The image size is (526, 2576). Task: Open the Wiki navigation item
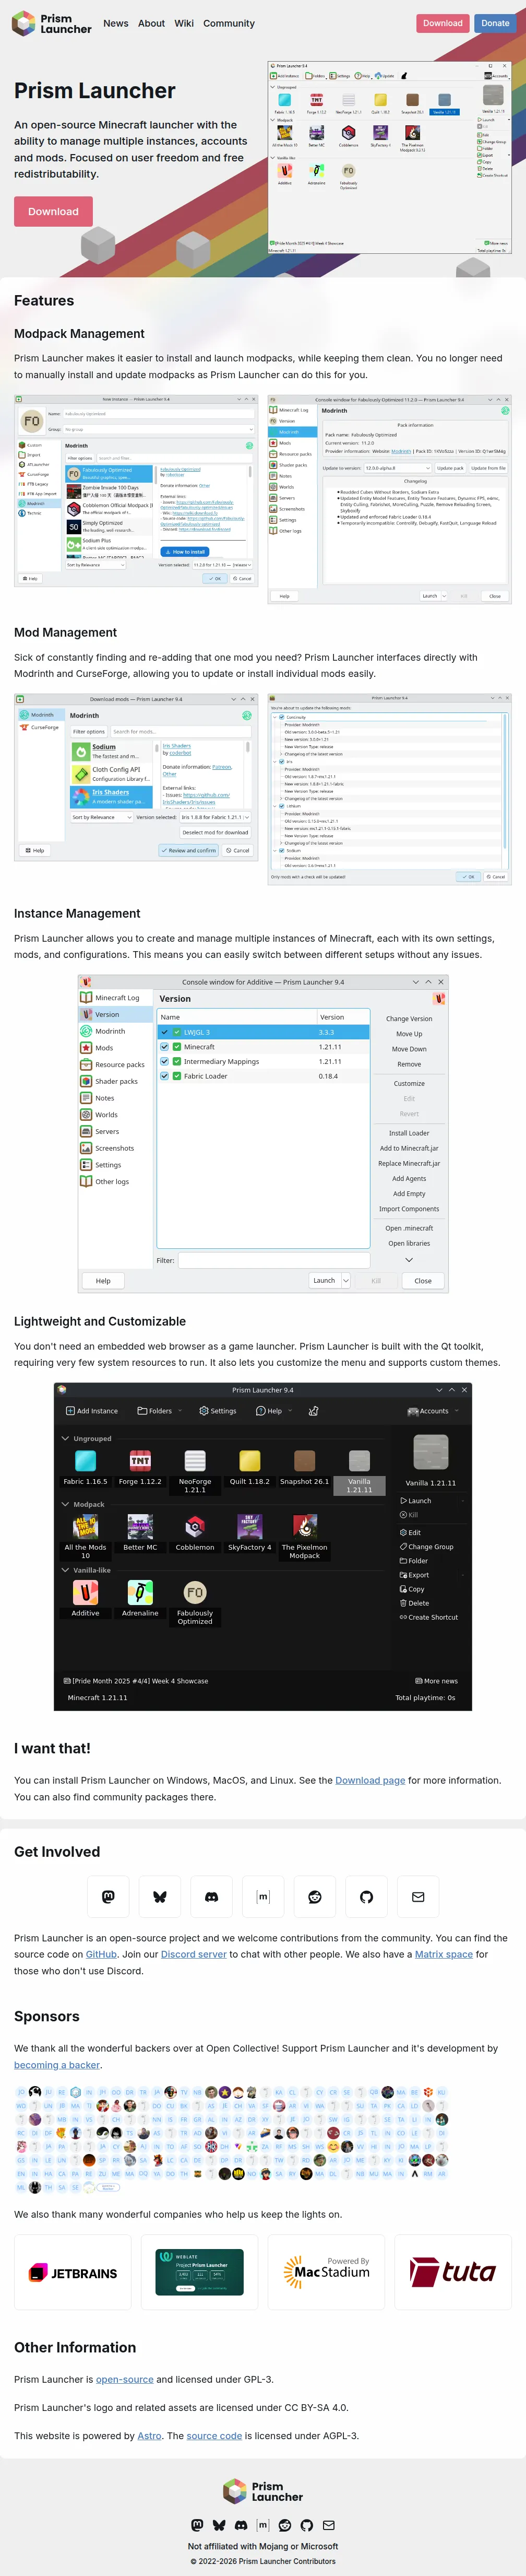[x=184, y=23]
